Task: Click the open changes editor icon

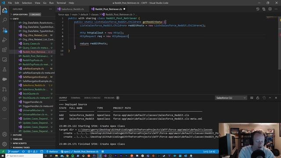Action: coord(264,9)
